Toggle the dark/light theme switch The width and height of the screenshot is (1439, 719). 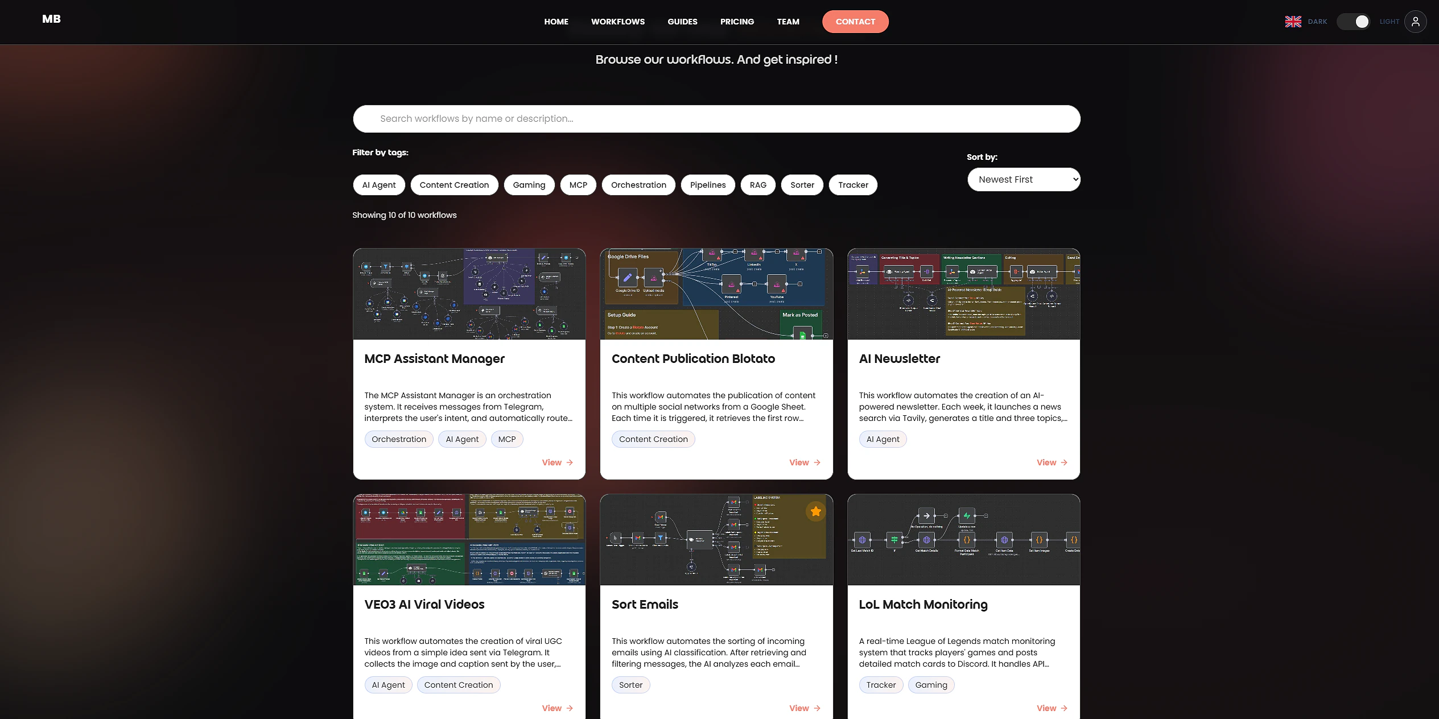click(1353, 22)
